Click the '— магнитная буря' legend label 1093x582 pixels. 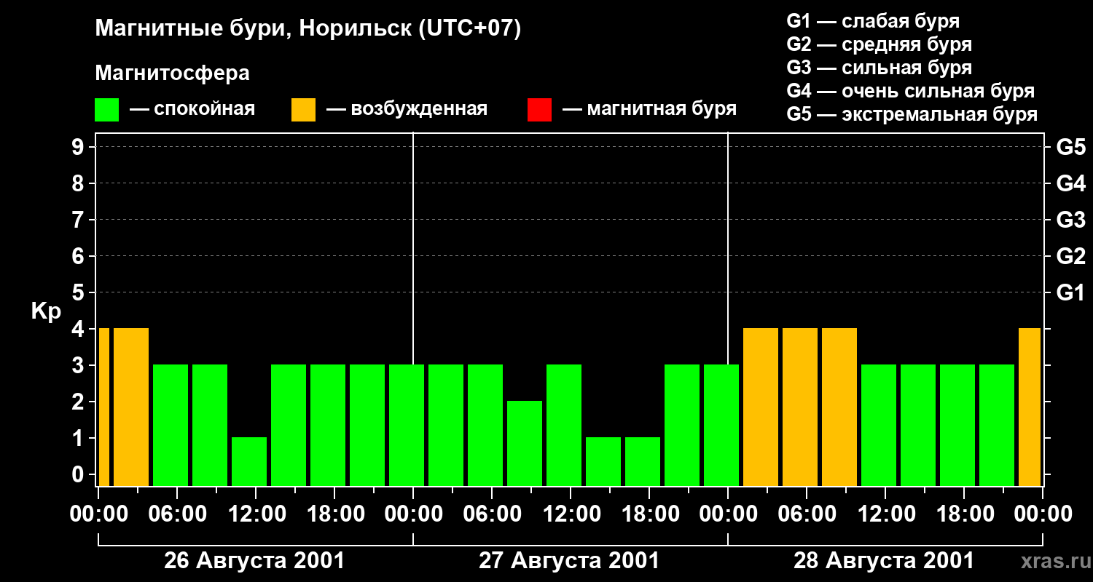tap(650, 109)
